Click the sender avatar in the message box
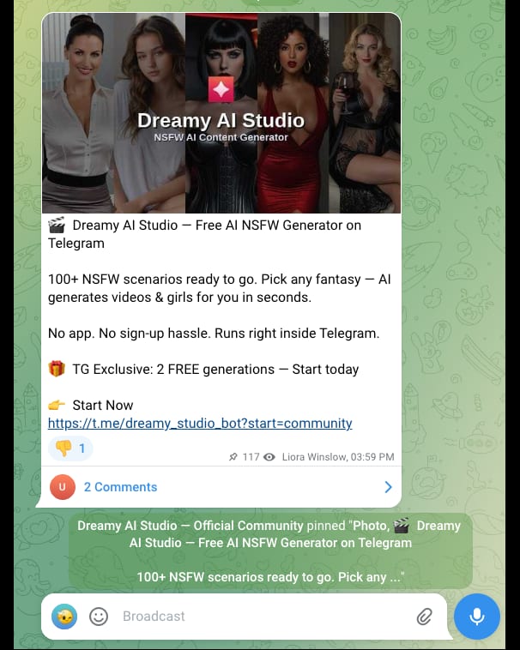The image size is (520, 650). 64,617
